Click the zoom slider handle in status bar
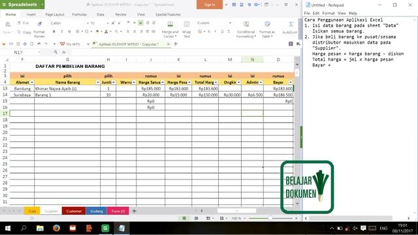Screen dimensions: 418x235 270,218
